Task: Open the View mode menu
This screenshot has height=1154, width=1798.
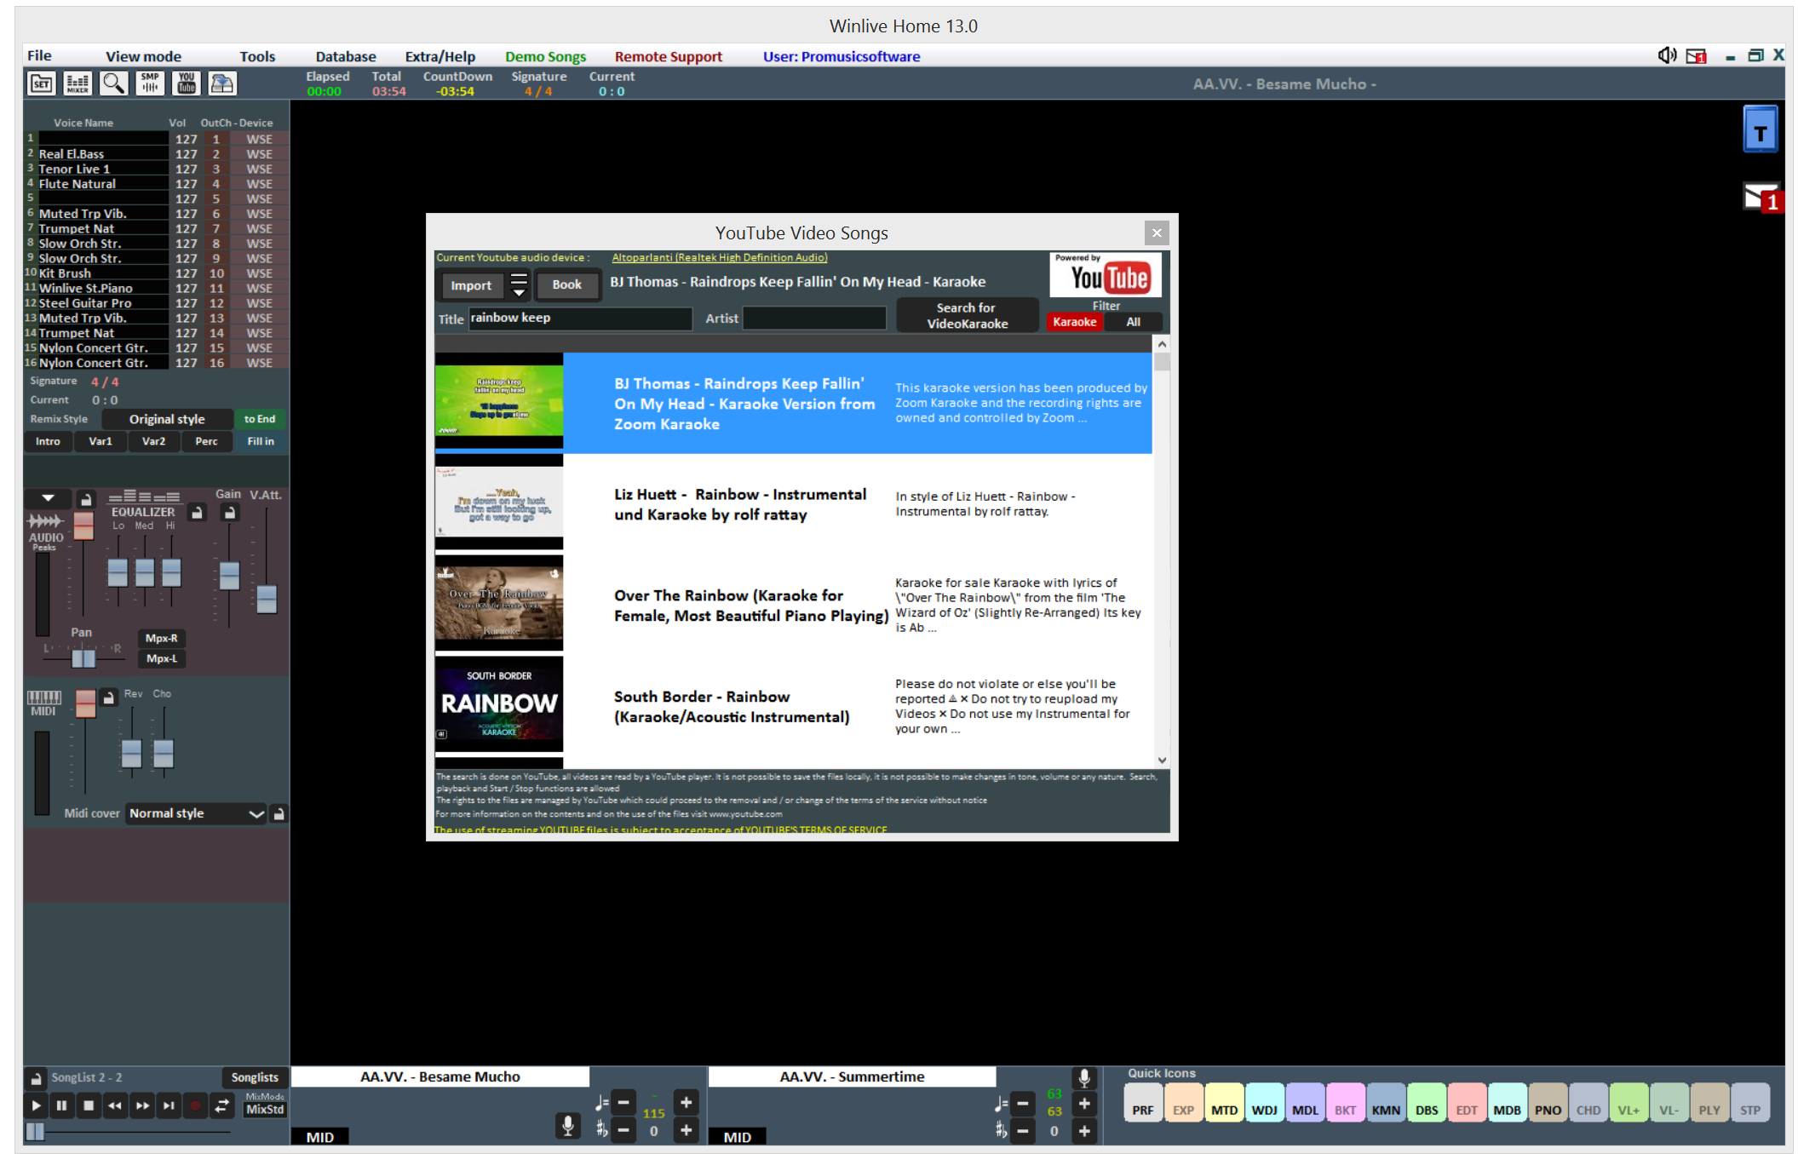Action: (x=143, y=56)
